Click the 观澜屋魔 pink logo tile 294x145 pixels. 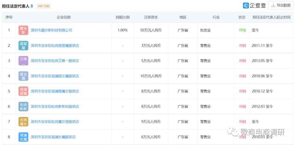point(23,91)
